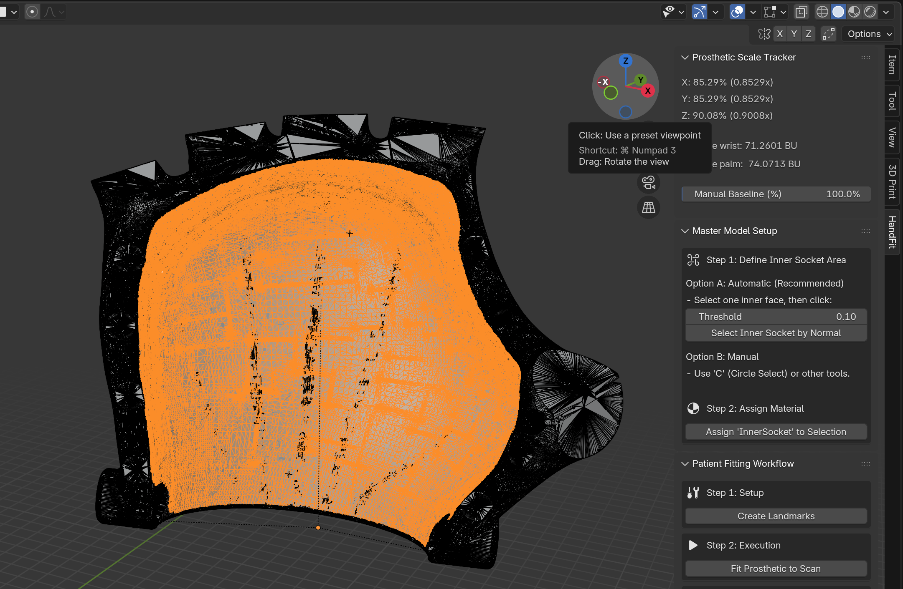Toggle show gizmo button
This screenshot has width=903, height=589.
(700, 12)
